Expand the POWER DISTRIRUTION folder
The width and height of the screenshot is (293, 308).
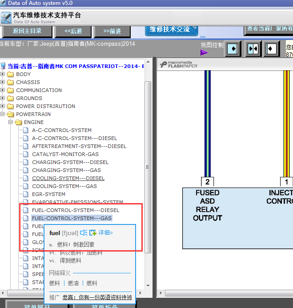click(2, 106)
